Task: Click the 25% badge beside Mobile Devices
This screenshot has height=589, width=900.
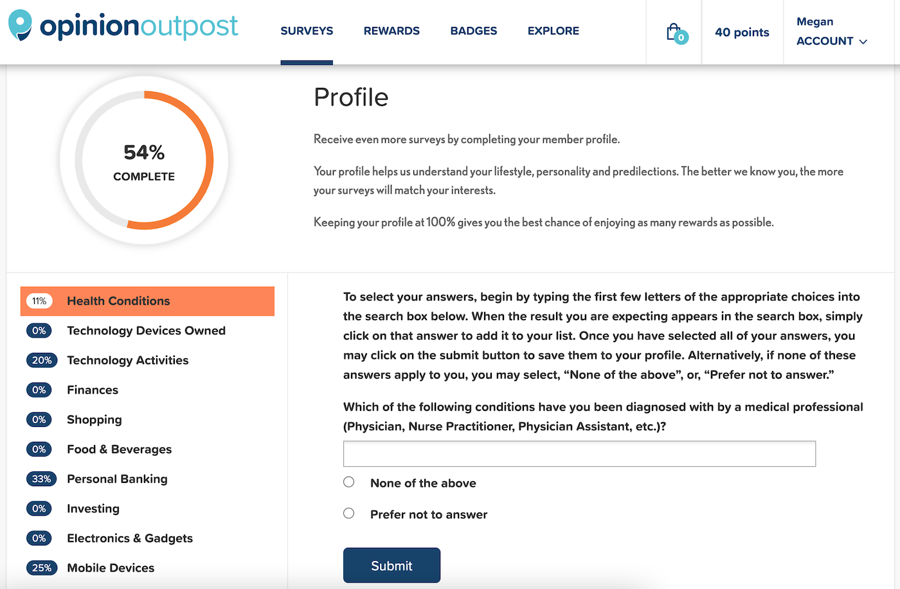Action: pyautogui.click(x=42, y=567)
